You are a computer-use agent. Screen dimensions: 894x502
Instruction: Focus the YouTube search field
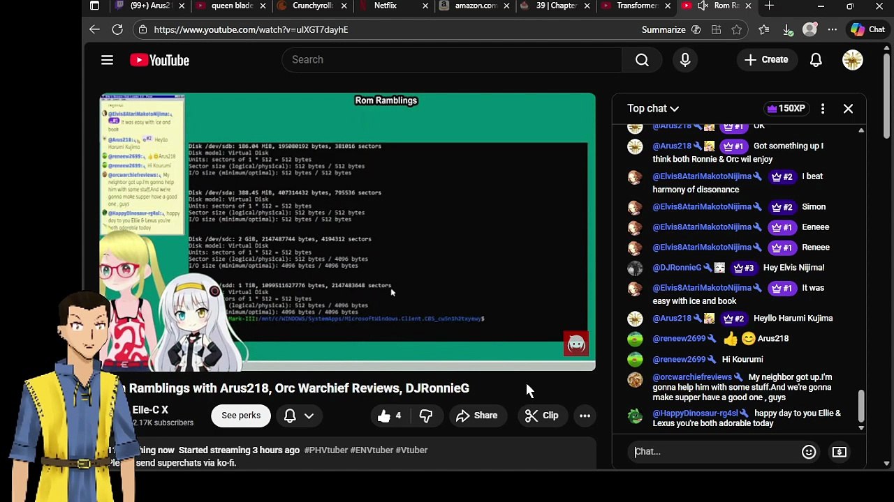coord(451,60)
